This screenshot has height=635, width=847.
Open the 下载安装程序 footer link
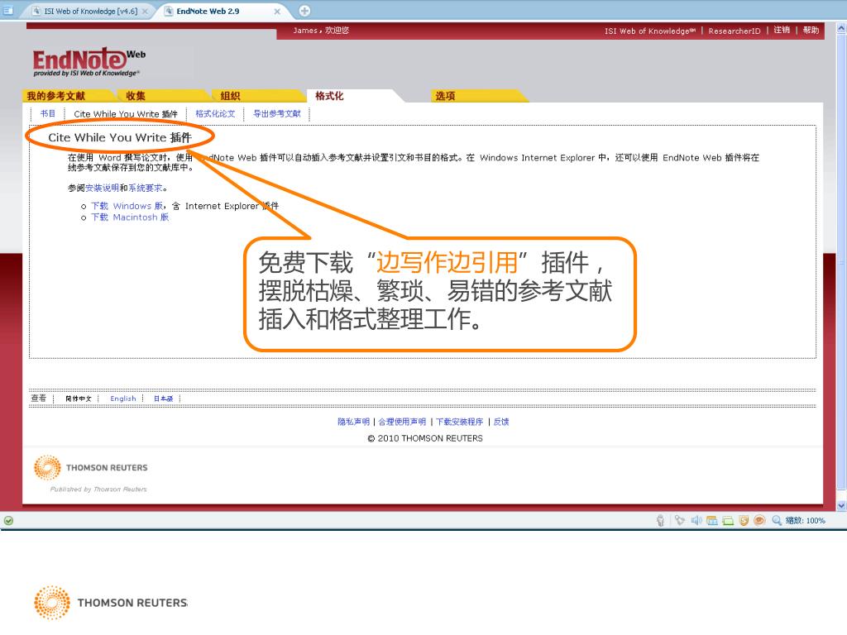tap(460, 422)
